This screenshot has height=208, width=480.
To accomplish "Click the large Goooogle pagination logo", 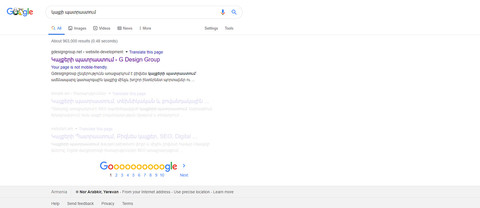I will 138,166.
